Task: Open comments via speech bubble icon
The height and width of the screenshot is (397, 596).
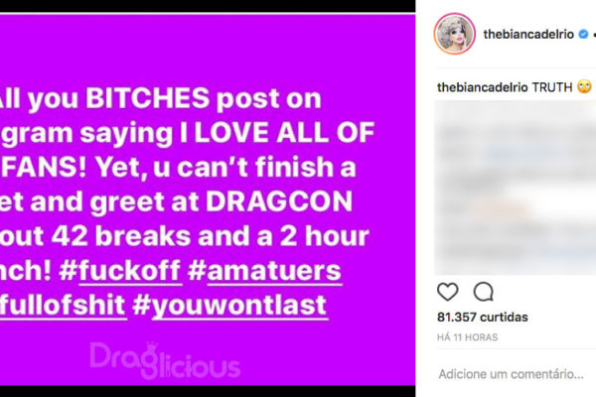Action: (x=484, y=292)
